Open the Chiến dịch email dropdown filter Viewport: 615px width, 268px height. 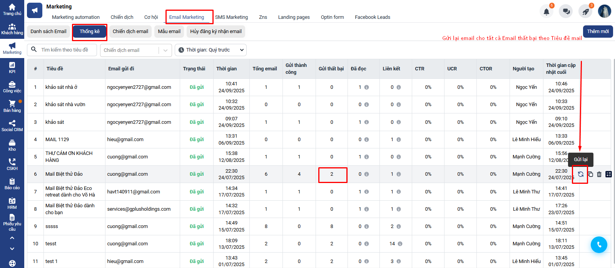point(135,50)
